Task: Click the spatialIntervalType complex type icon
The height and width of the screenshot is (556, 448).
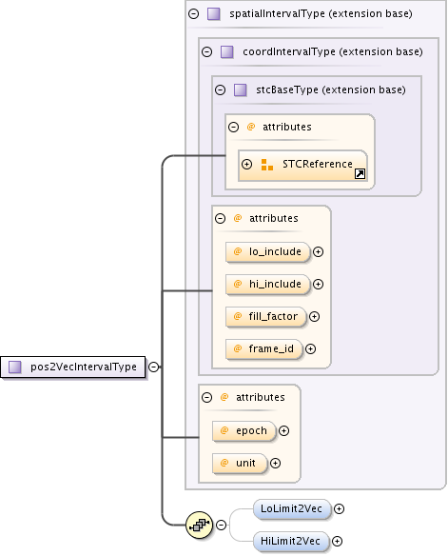Action: click(x=214, y=14)
